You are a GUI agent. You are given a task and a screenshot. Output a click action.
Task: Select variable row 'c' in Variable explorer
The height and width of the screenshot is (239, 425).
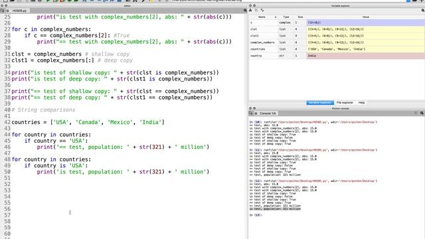coord(337,23)
